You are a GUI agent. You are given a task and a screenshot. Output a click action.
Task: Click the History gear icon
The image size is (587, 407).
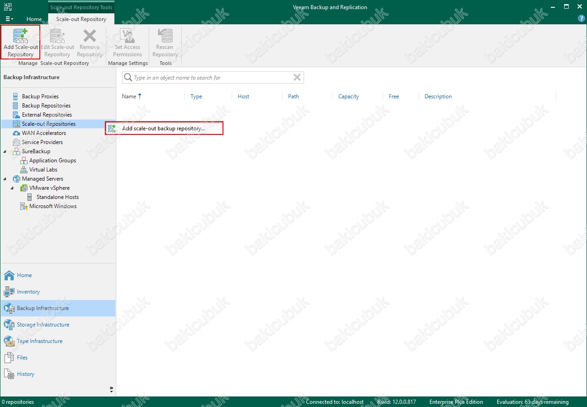point(9,374)
